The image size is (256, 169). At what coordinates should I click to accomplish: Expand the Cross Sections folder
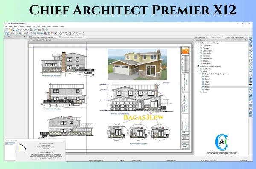point(198,51)
